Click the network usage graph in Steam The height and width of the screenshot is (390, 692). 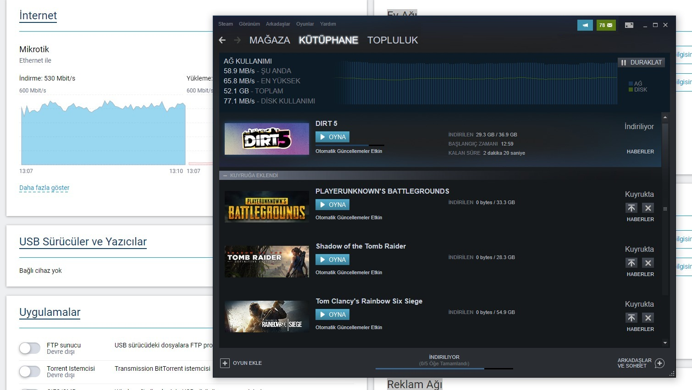(477, 82)
